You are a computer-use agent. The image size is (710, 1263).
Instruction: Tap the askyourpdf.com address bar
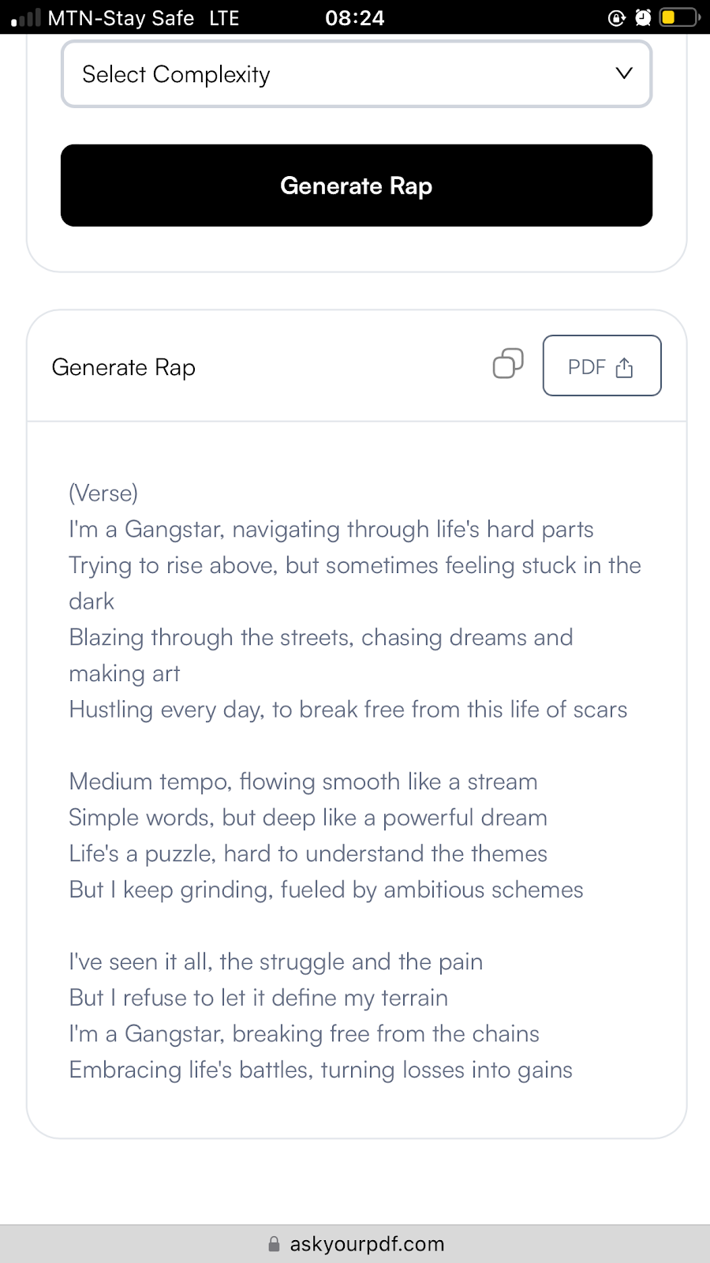point(355,1244)
